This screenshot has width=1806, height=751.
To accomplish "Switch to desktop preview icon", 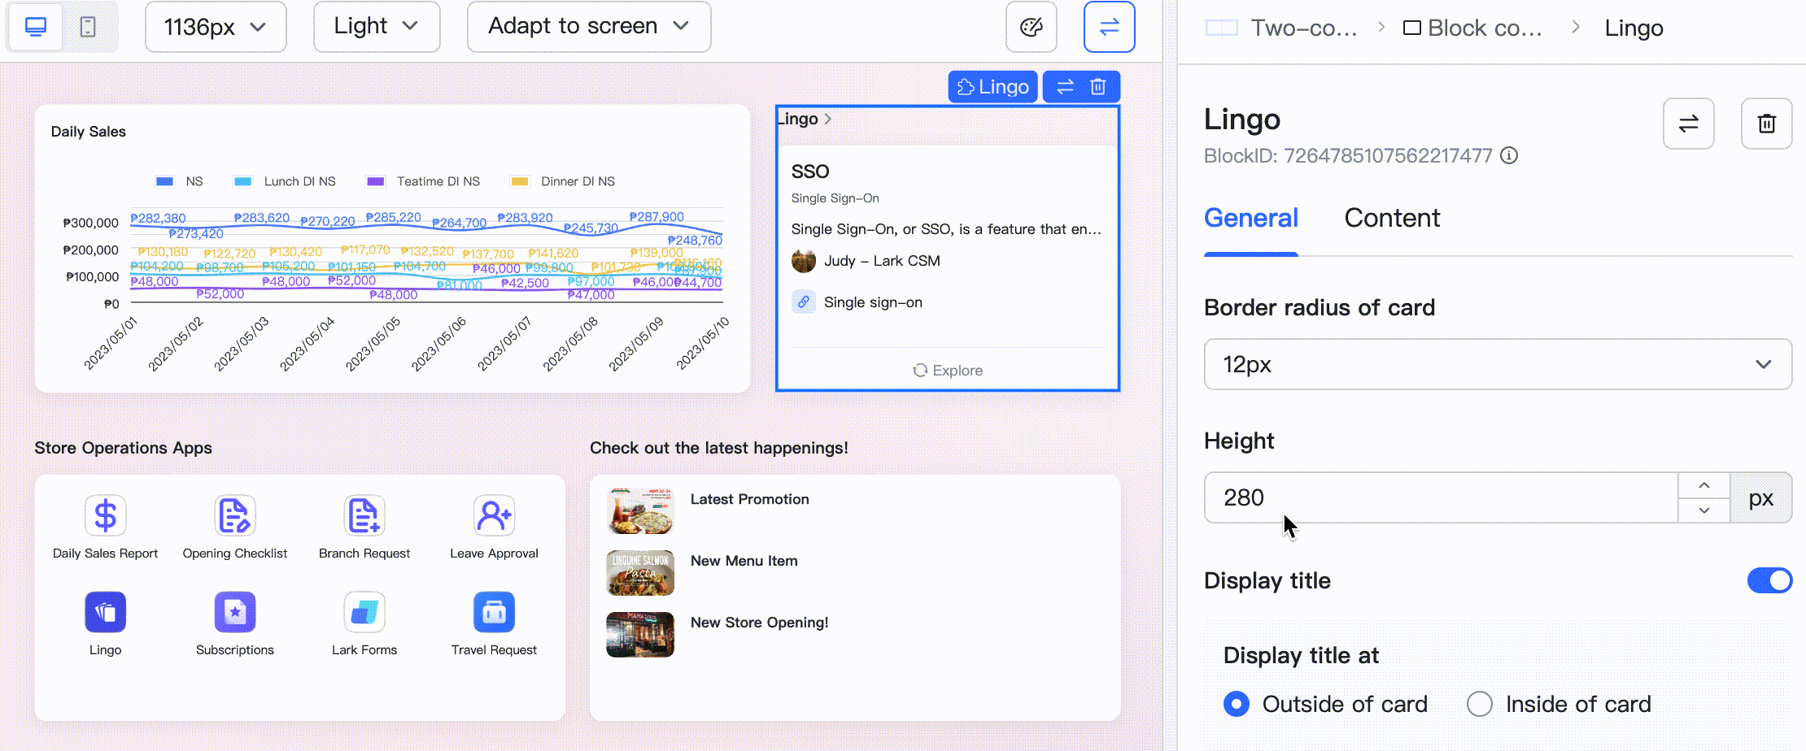I will tap(36, 27).
